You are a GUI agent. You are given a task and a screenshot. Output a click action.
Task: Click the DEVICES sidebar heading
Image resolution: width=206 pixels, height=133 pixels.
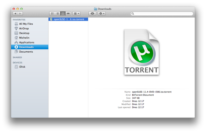17,63
